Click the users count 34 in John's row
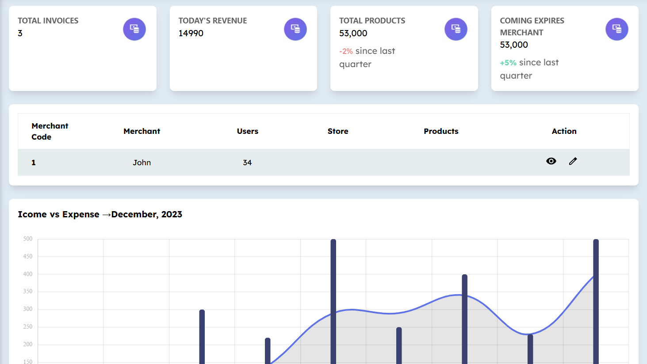The width and height of the screenshot is (647, 364). point(247,163)
